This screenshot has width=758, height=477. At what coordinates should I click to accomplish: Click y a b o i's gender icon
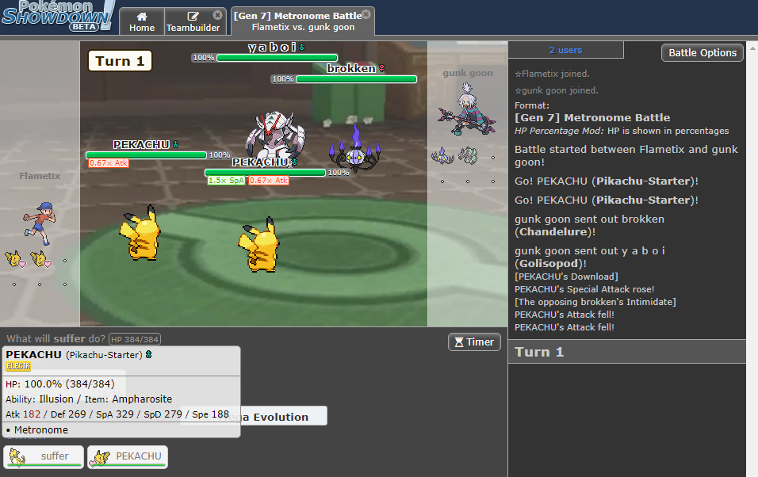tap(301, 47)
